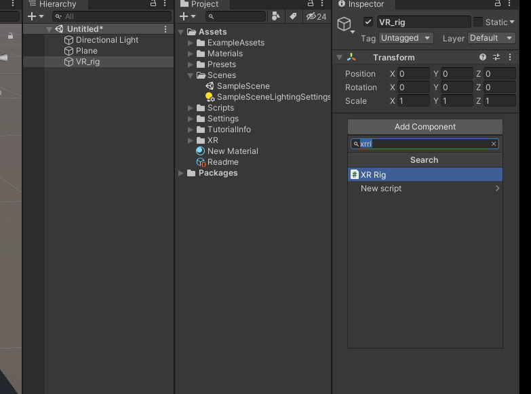The height and width of the screenshot is (394, 531).
Task: Open Project panel three-dot options menu
Action: (x=322, y=3)
